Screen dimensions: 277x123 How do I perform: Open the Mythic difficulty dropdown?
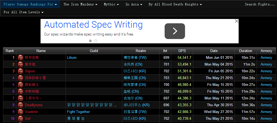[111, 4]
